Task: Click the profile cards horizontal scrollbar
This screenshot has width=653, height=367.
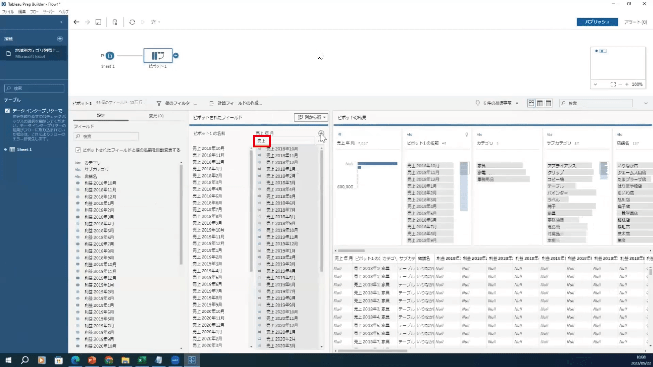Action: [351, 251]
